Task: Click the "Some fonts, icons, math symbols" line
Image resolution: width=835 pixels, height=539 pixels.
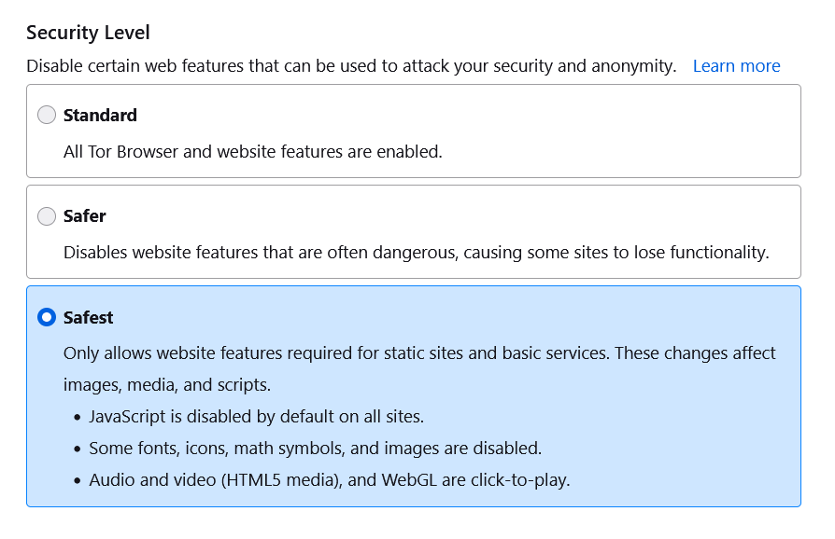Action: coord(315,449)
